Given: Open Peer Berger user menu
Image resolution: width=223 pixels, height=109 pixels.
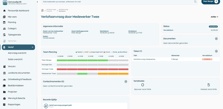Looking at the screenshot, I should (x=211, y=1).
